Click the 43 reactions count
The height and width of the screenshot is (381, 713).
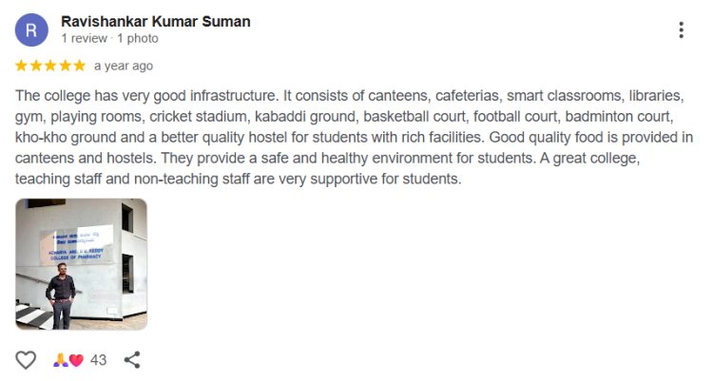(x=98, y=360)
